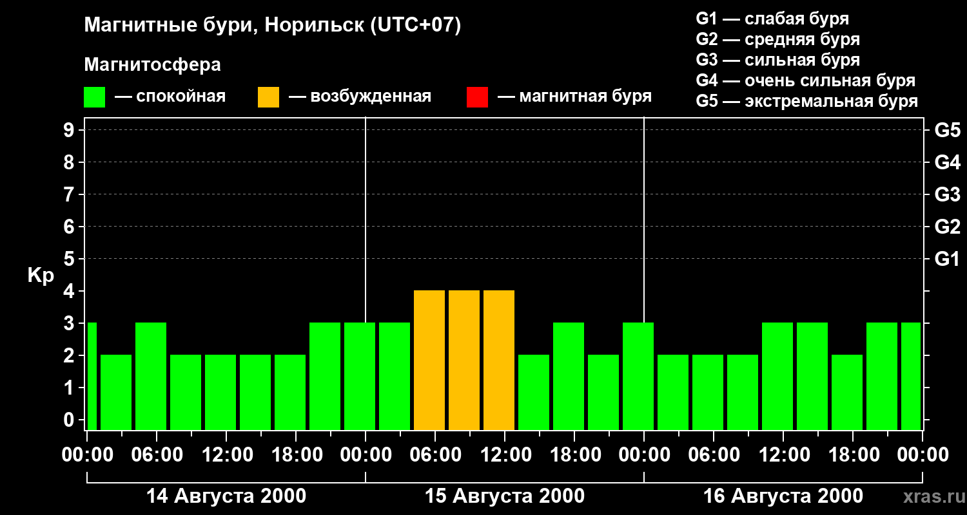Click the '12:00' tick label under 14 Августа

click(226, 454)
